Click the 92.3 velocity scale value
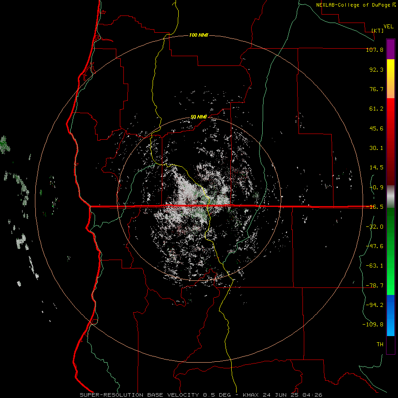 point(376,69)
